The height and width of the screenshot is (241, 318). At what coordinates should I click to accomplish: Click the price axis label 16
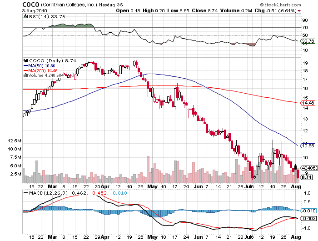click(x=305, y=88)
